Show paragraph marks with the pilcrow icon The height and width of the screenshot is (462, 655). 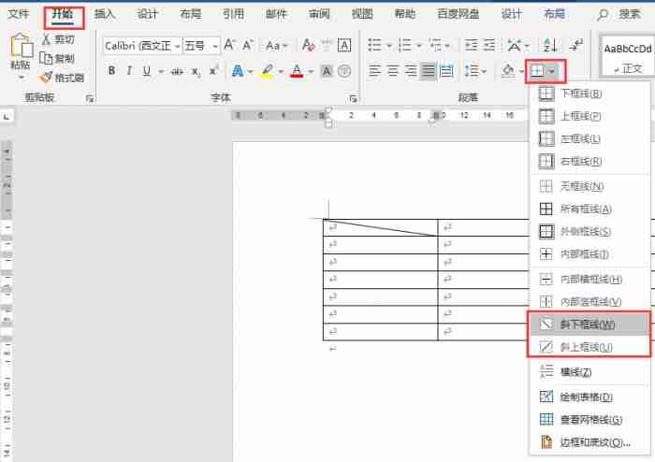click(577, 44)
